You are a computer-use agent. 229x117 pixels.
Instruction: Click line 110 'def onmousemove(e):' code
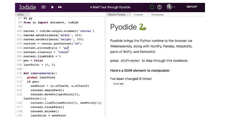click(40, 73)
